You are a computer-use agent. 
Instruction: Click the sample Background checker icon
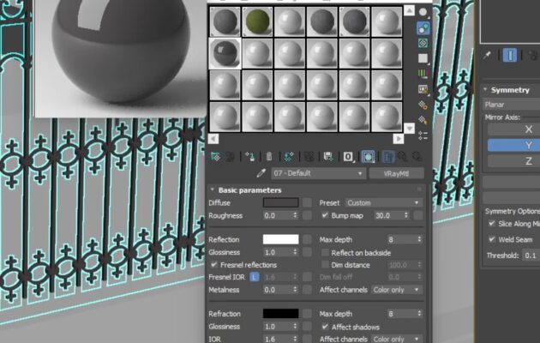(423, 43)
